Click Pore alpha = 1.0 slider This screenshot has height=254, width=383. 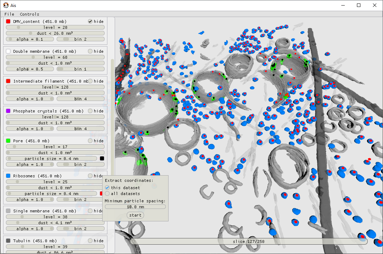(x=30, y=164)
